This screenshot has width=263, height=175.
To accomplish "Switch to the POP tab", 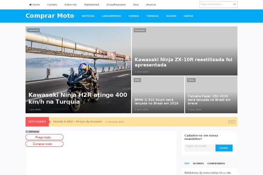I will (187, 164).
